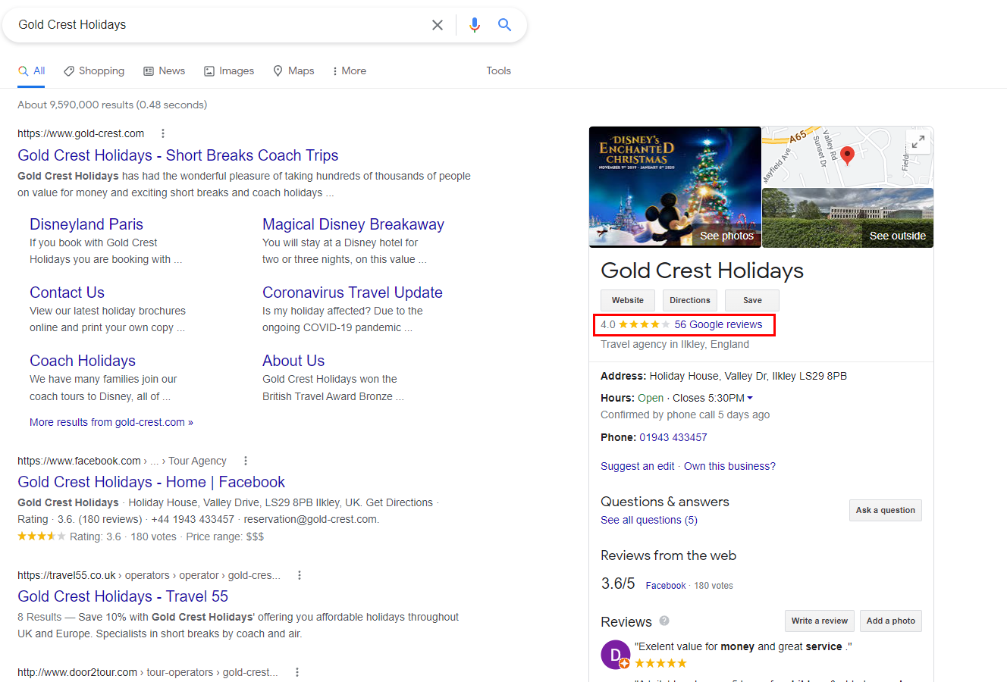Switch to the Images tab
Image resolution: width=1007 pixels, height=682 pixels.
pyautogui.click(x=229, y=70)
